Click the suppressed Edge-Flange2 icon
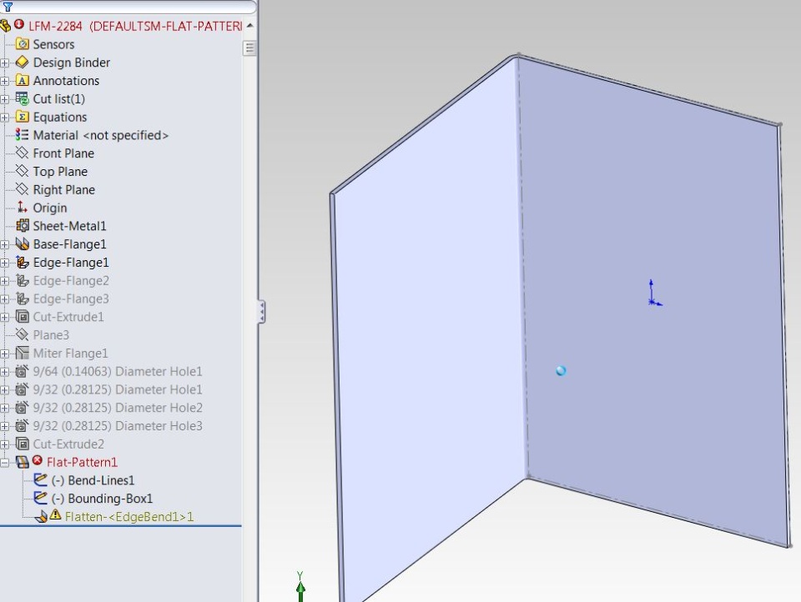 tap(22, 280)
